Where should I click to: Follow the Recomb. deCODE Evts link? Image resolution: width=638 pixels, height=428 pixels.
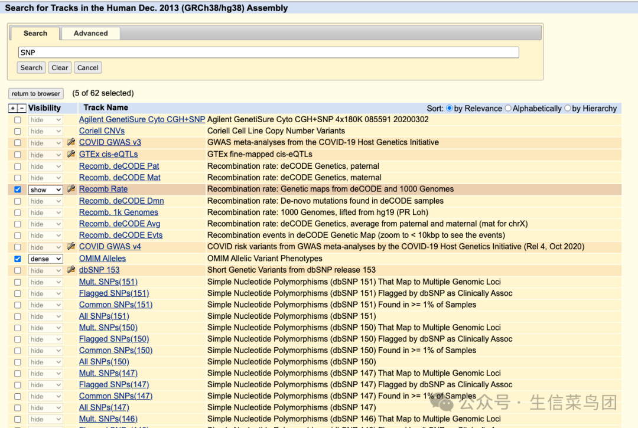121,236
